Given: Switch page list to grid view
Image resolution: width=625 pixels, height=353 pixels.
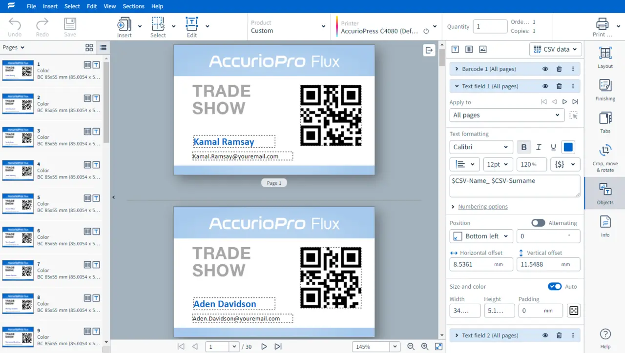Looking at the screenshot, I should click(x=89, y=48).
